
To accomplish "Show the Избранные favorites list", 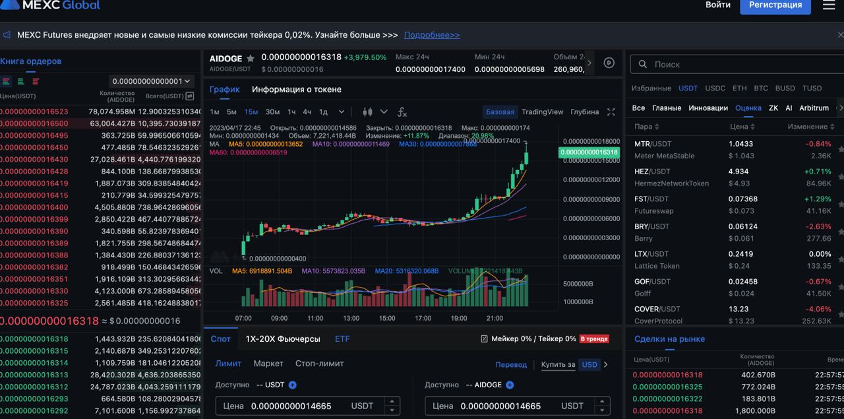I will (651, 88).
